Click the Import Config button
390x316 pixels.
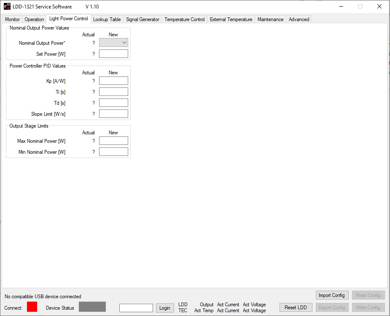tap(332, 295)
